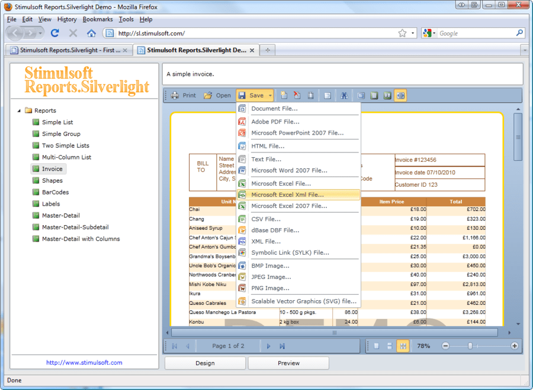Open the History menu in Firefox

[x=67, y=19]
